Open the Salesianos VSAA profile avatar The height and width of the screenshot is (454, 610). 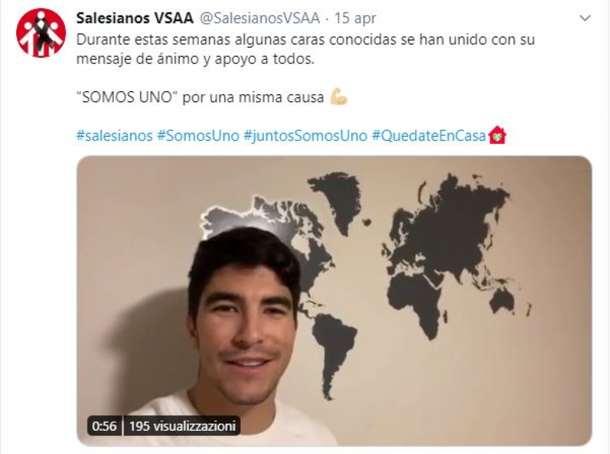pos(41,33)
